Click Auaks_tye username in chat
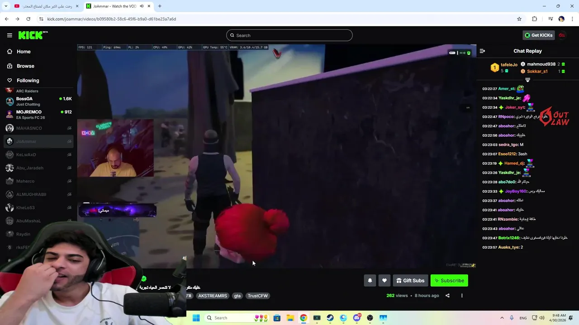 tap(508, 247)
